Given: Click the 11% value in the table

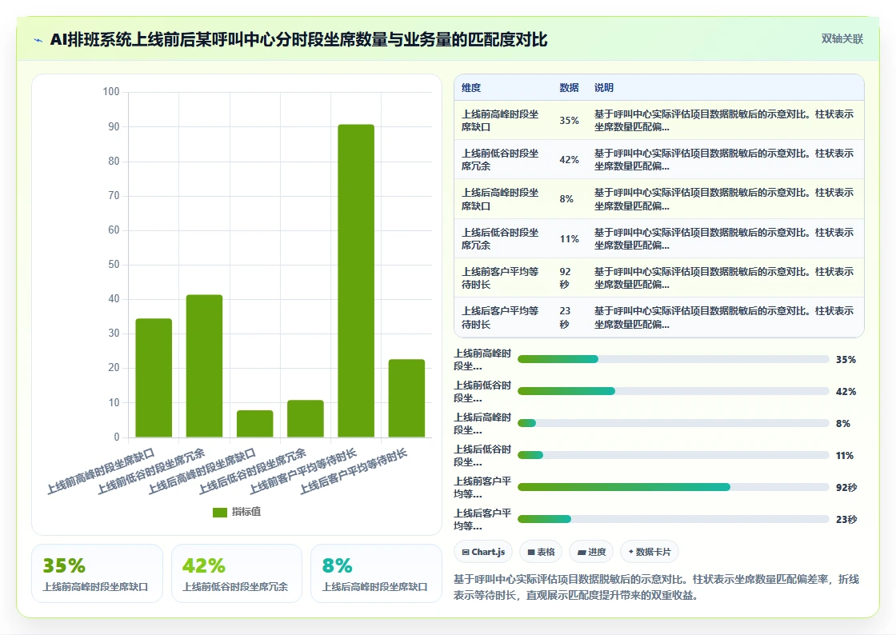Looking at the screenshot, I should point(569,238).
